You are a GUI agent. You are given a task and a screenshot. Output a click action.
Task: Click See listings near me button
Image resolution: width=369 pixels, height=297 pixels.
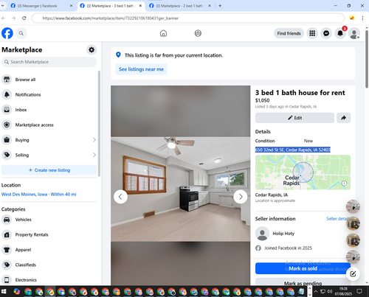141,69
